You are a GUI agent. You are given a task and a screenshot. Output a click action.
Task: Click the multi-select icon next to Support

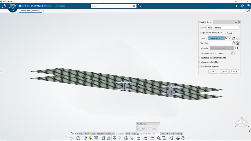click(x=233, y=38)
